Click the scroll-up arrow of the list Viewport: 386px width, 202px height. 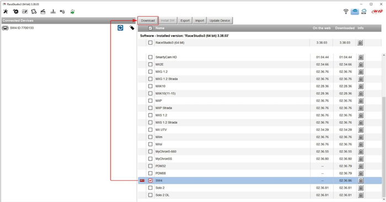pos(384,55)
